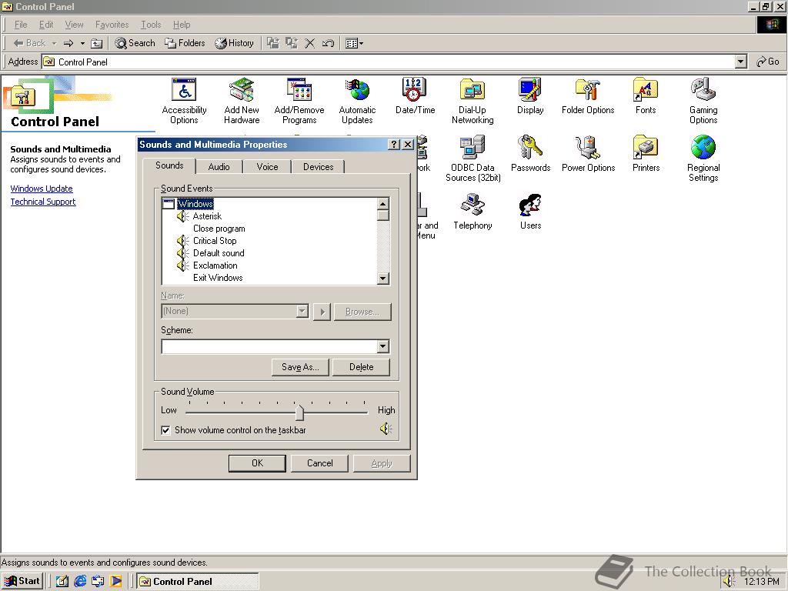Screen dimensions: 788x591
Task: Click the Go button beside address bar
Action: pos(768,62)
